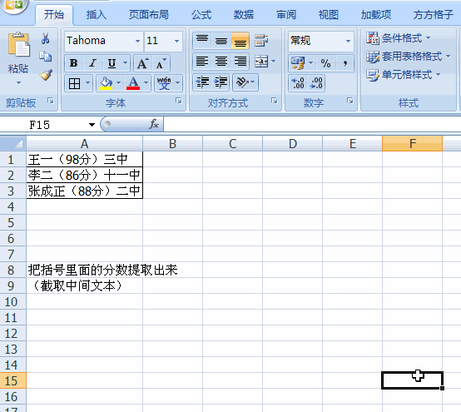
Task: Apply yellow fill color bucket
Action: click(x=106, y=83)
